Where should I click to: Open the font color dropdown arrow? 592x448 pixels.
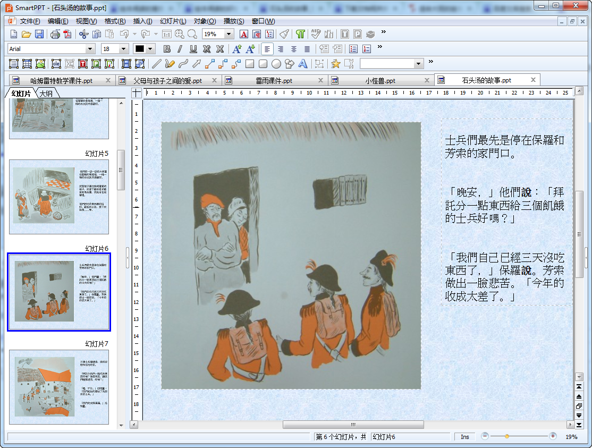150,49
